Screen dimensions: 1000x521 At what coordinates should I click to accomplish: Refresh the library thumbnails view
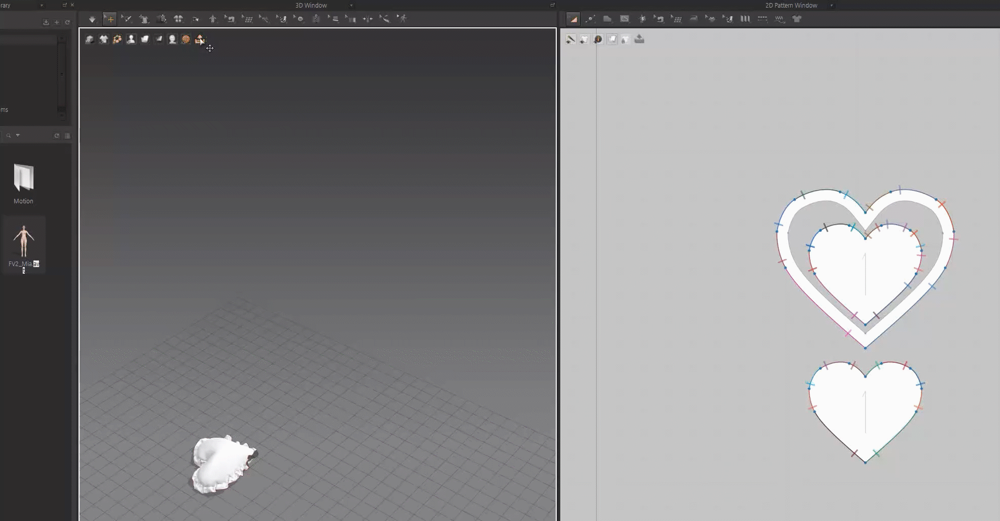click(57, 136)
